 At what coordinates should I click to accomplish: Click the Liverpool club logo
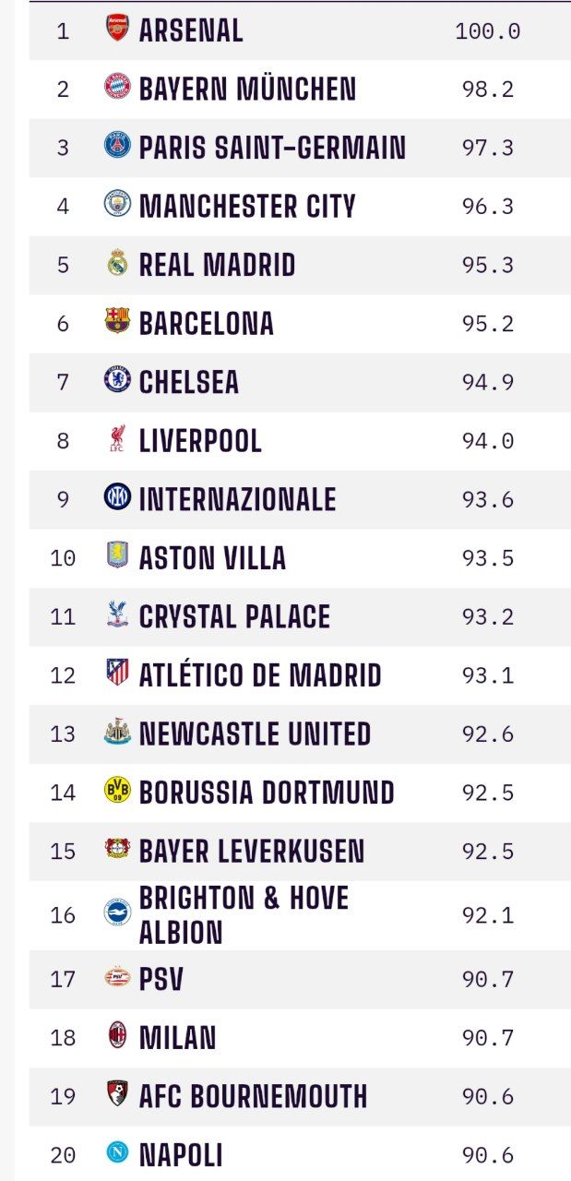(x=117, y=439)
